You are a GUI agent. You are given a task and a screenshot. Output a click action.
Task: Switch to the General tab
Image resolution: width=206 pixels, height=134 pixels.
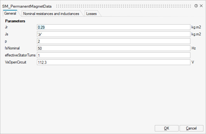click(x=10, y=13)
